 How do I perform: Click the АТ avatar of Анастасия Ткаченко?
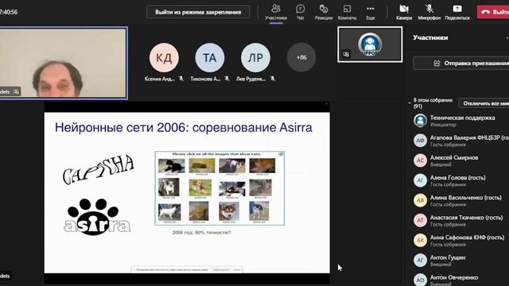420,221
